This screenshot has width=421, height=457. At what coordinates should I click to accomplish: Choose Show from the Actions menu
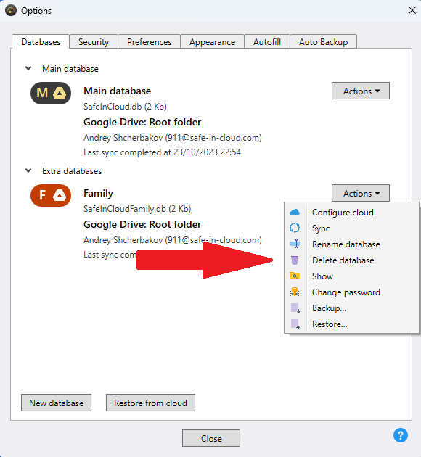(x=352, y=276)
